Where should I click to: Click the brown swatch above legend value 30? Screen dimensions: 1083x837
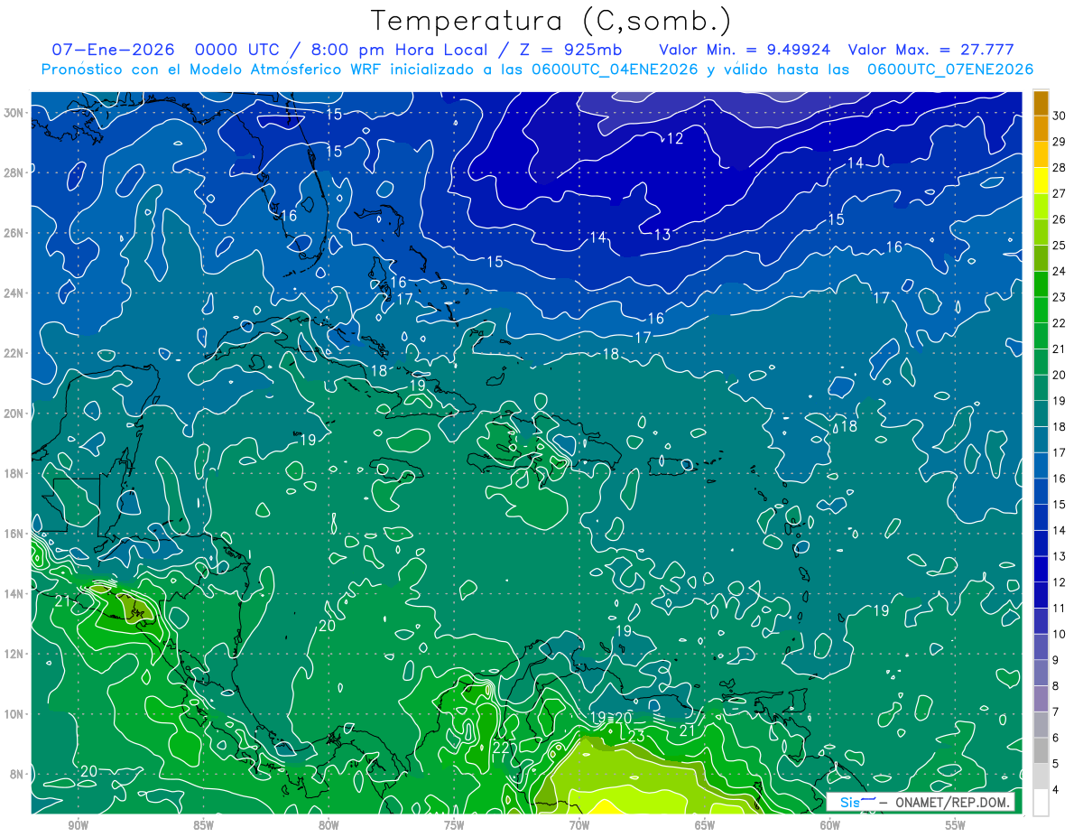[1041, 103]
